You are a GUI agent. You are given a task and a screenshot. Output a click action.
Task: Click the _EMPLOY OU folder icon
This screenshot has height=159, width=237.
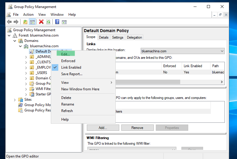(x=32, y=67)
